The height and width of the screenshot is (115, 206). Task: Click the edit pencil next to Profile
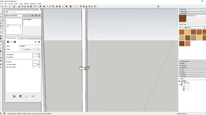click(x=38, y=50)
